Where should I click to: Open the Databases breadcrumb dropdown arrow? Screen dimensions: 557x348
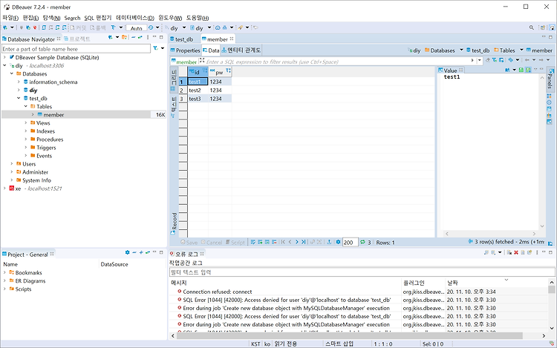pyautogui.click(x=461, y=50)
